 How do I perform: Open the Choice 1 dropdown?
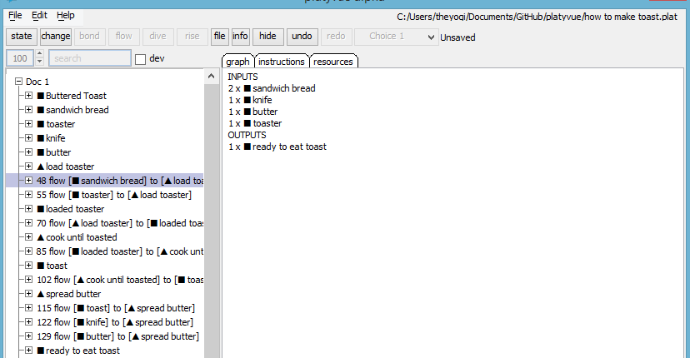(396, 37)
